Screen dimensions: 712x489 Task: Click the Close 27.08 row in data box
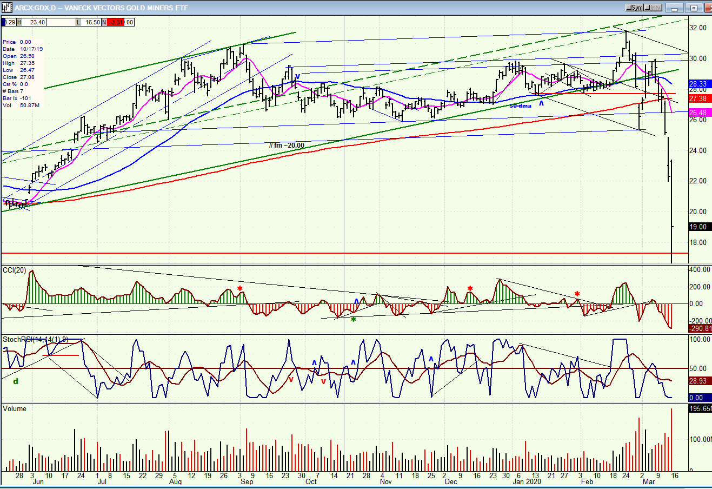point(19,77)
